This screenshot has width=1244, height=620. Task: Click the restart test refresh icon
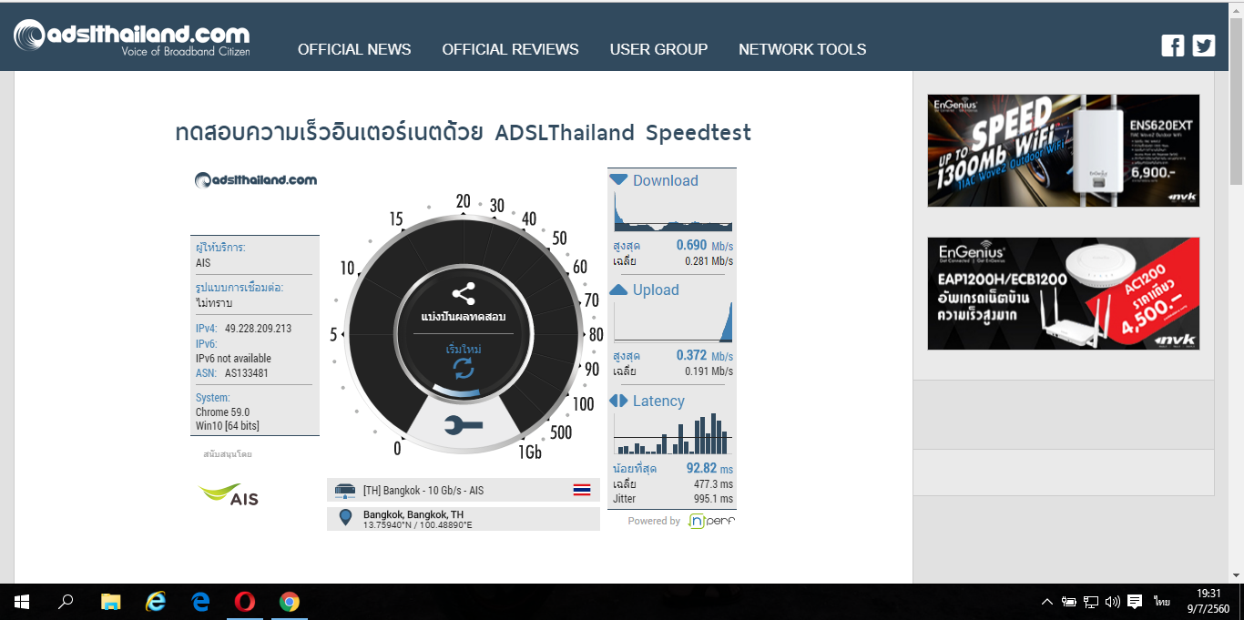coord(464,368)
